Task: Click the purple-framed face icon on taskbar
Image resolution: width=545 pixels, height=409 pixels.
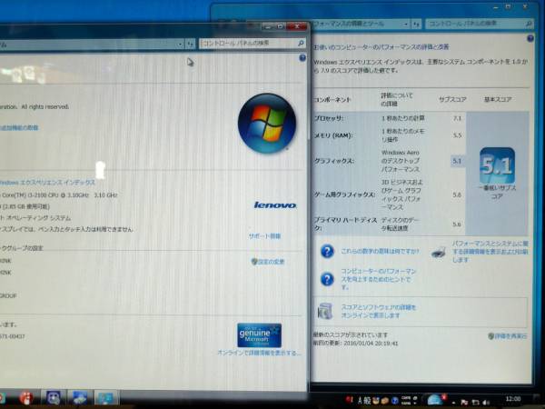Action: 54,398
